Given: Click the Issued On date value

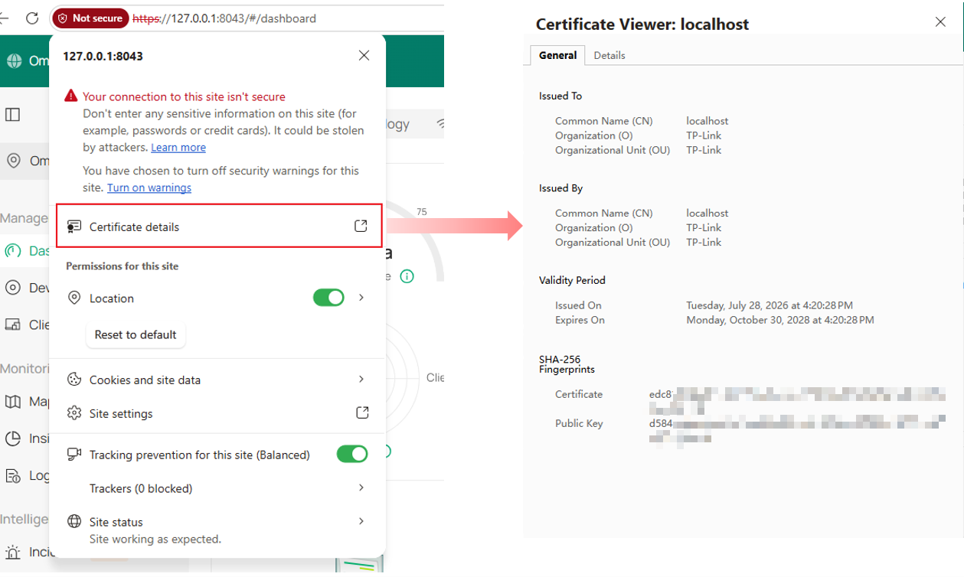Looking at the screenshot, I should [770, 305].
